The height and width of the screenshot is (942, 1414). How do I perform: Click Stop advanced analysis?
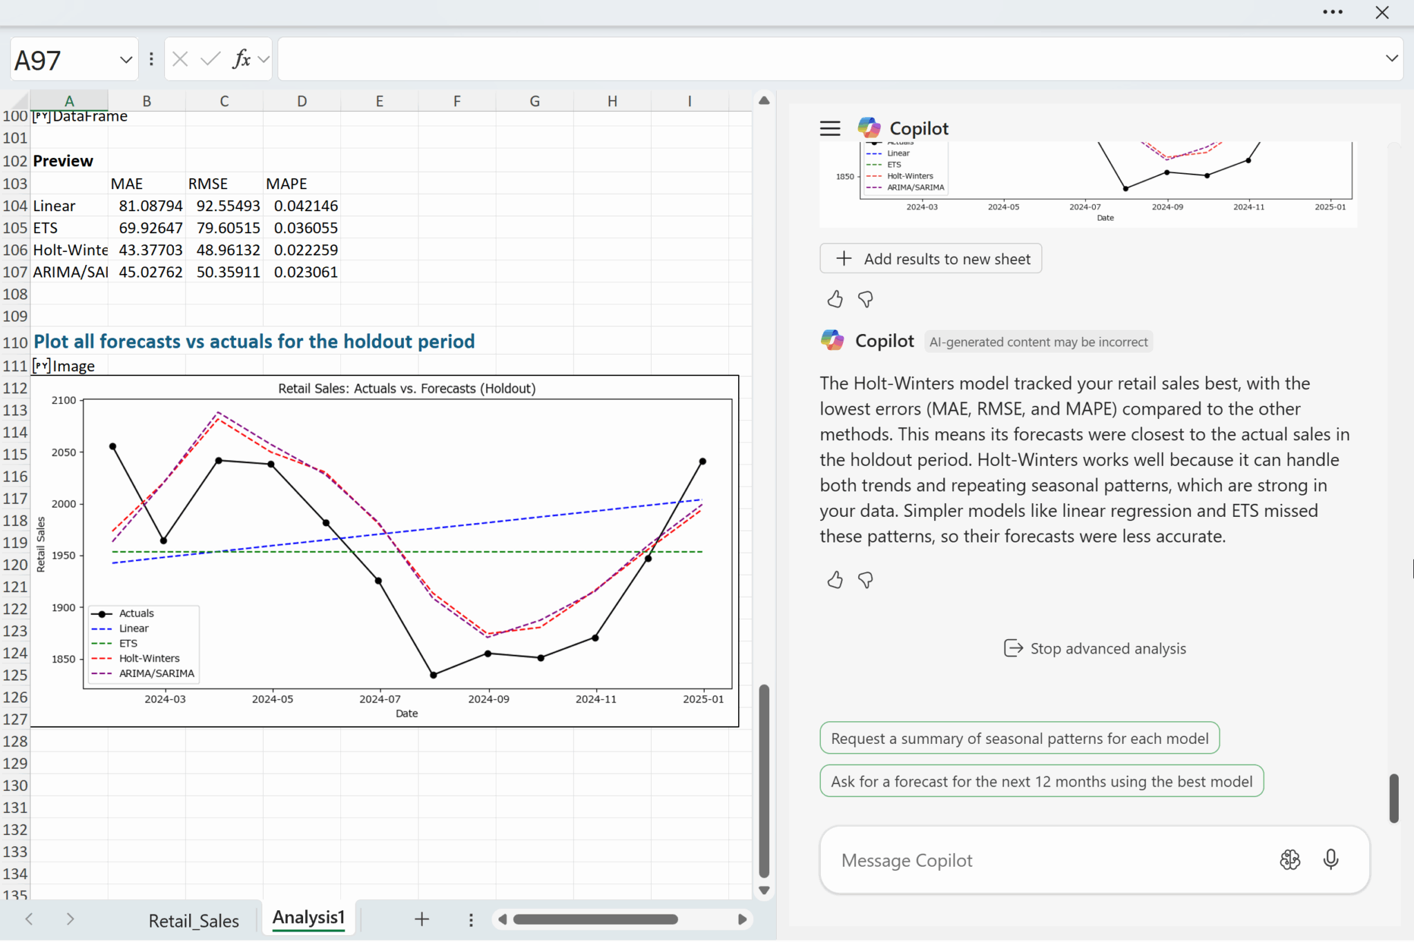1095,649
